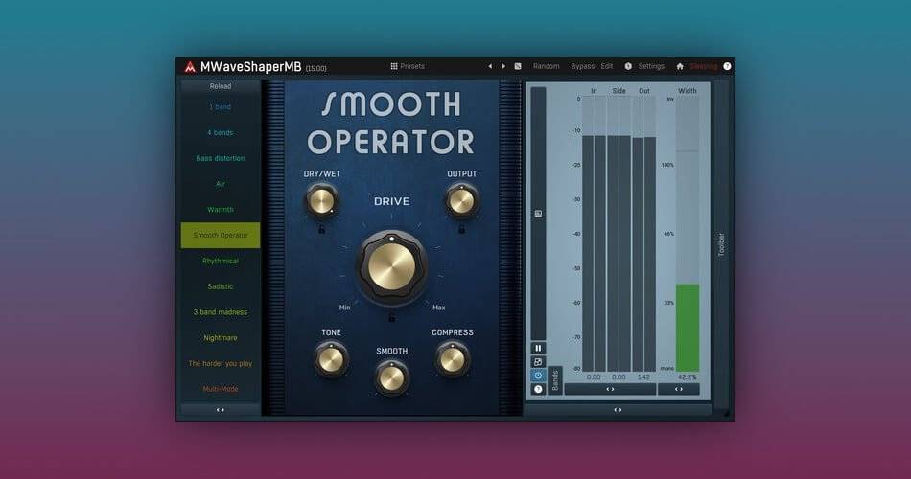Click the 0.00 value under In meter
This screenshot has height=479, width=911.
click(x=594, y=376)
